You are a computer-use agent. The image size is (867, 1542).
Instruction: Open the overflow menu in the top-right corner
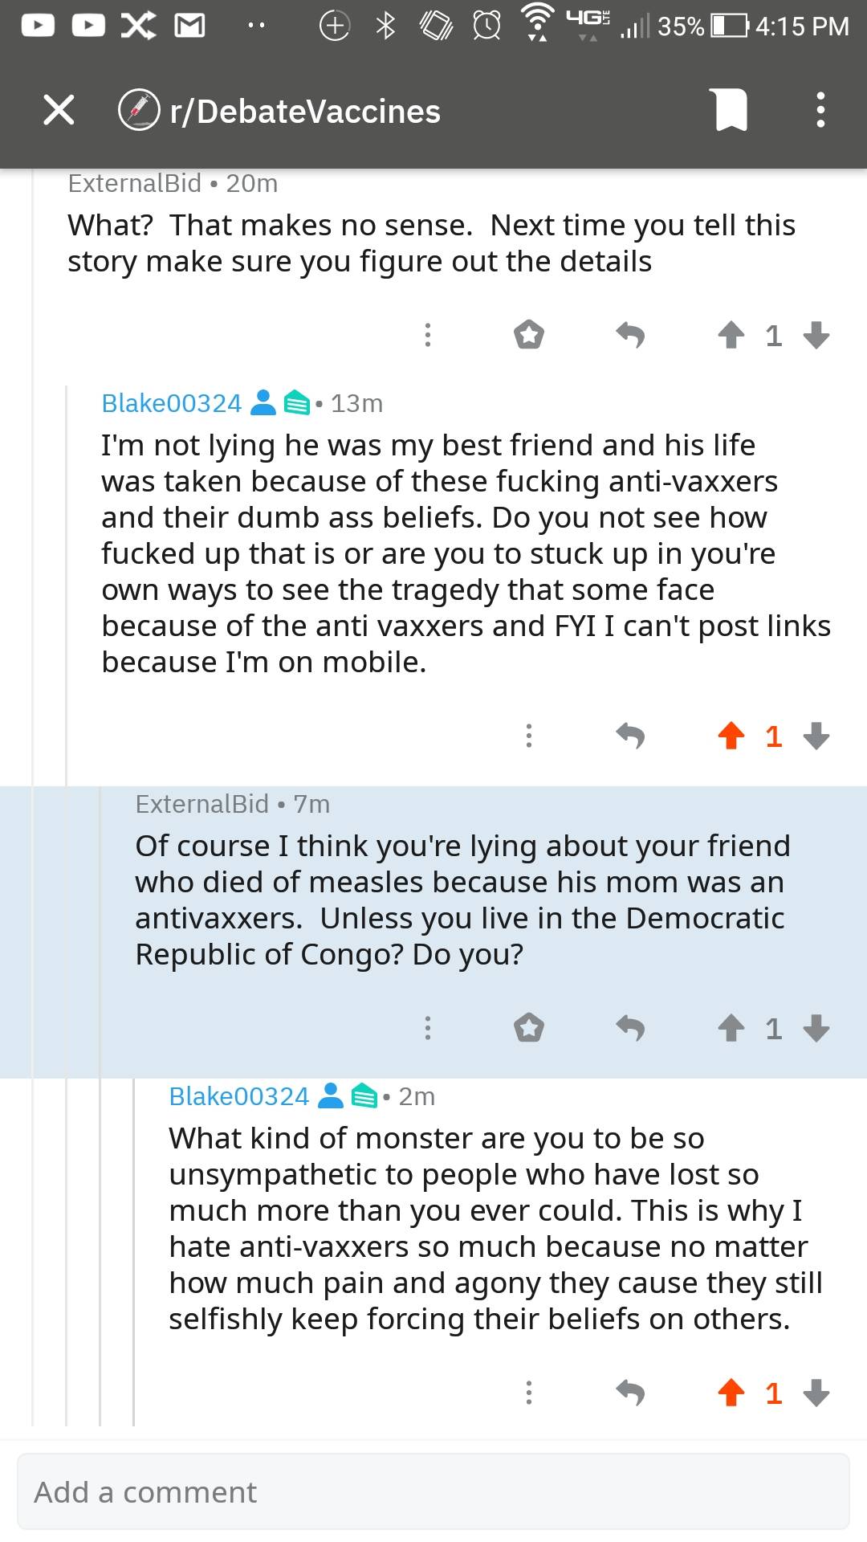820,110
